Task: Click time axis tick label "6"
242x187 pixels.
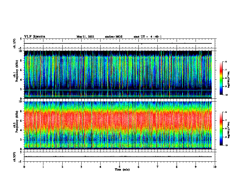Action: click(139, 167)
